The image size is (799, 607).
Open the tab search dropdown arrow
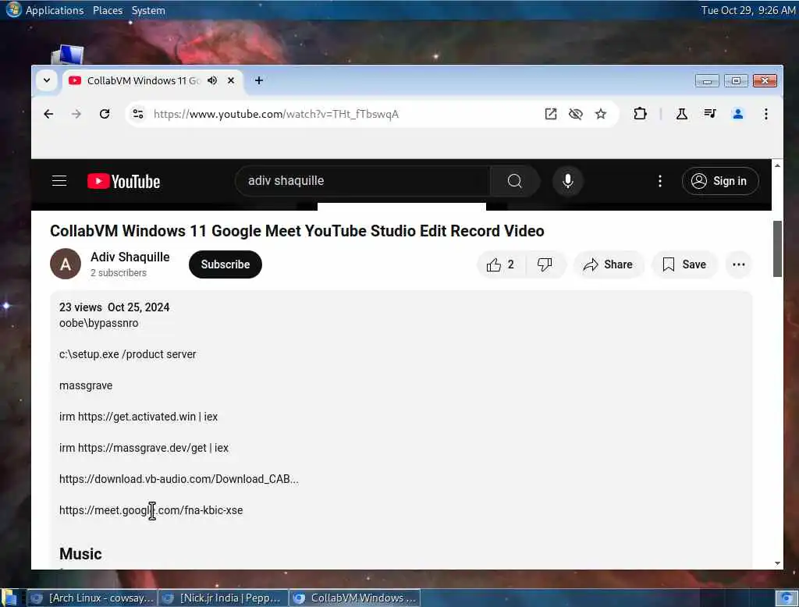[46, 80]
